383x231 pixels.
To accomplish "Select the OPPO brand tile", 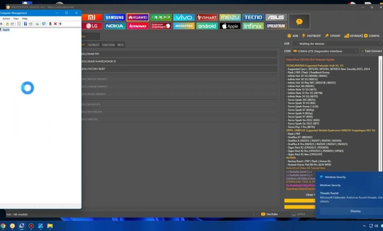I will pyautogui.click(x=161, y=17).
